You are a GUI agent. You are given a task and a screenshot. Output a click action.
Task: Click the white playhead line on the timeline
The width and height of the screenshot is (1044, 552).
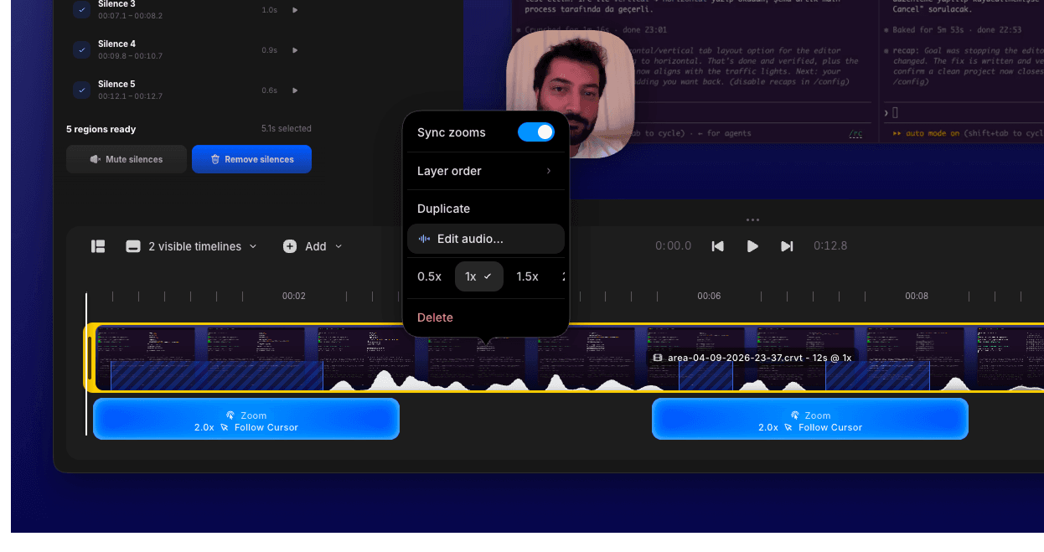point(86,364)
